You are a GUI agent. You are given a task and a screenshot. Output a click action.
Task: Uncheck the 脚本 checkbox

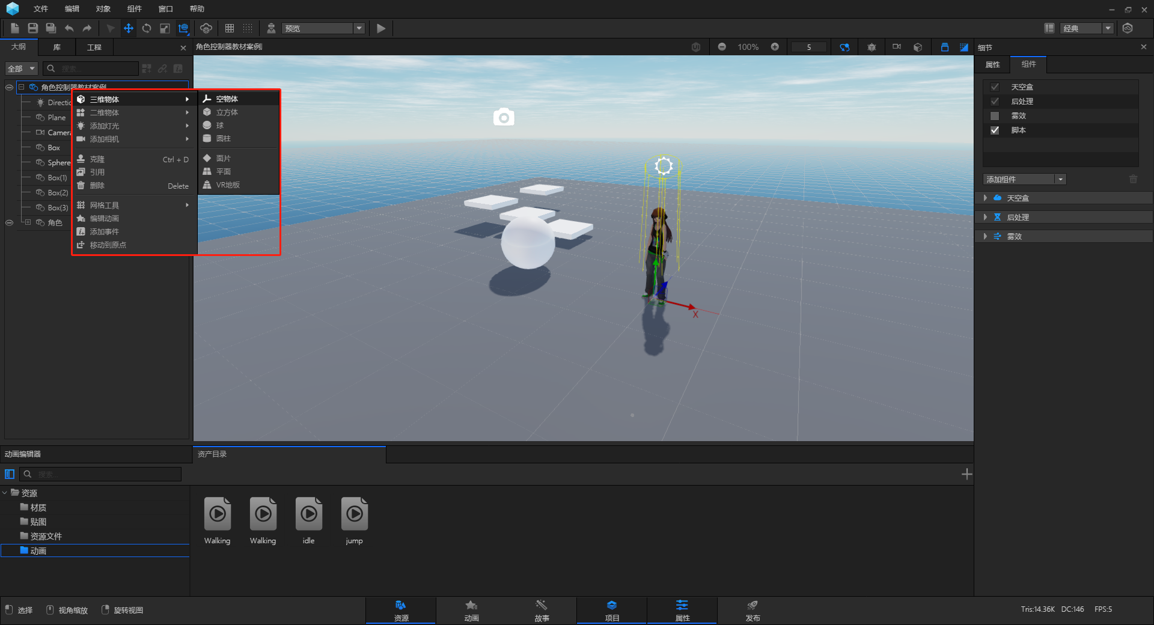pos(995,130)
